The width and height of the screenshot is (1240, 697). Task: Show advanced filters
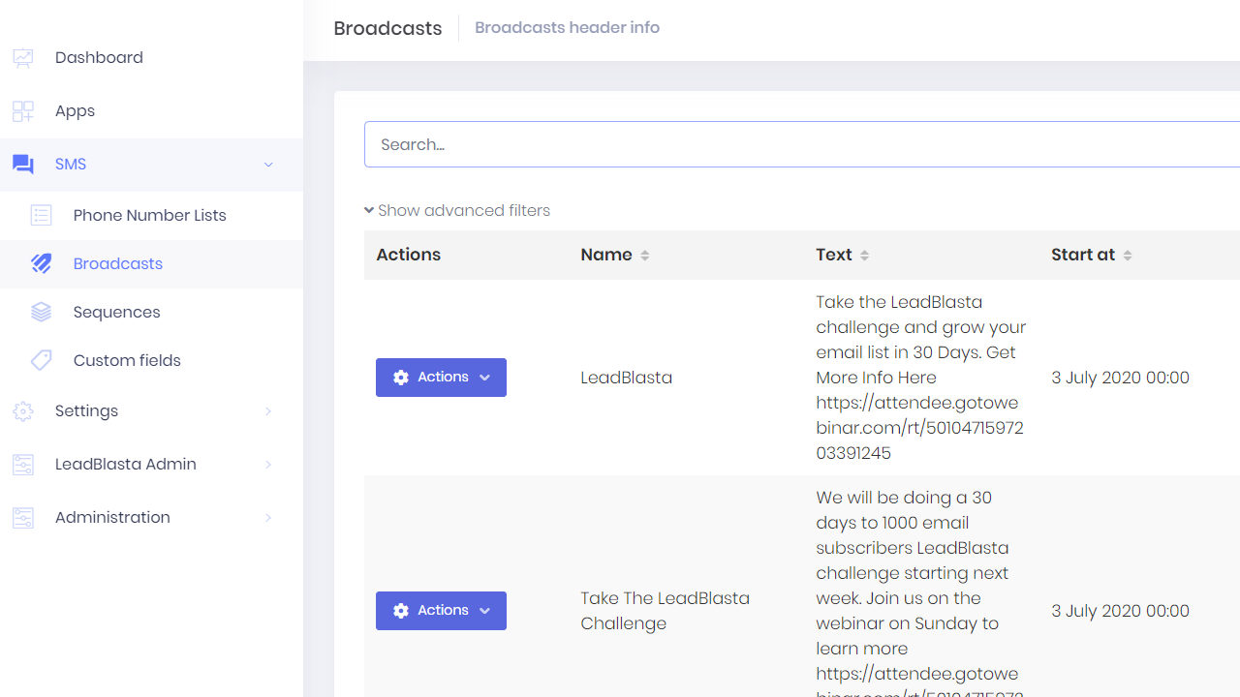[x=457, y=211]
